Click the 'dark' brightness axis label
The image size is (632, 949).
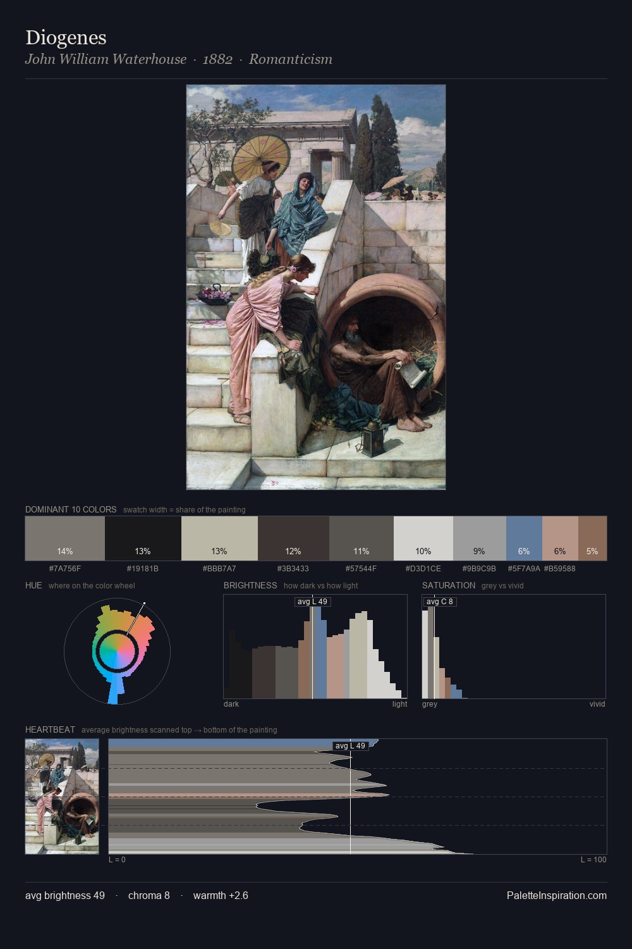pos(231,704)
